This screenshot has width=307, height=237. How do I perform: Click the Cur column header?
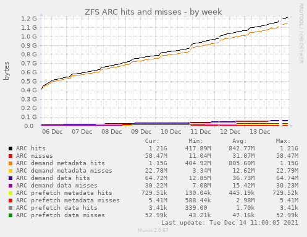point(152,141)
